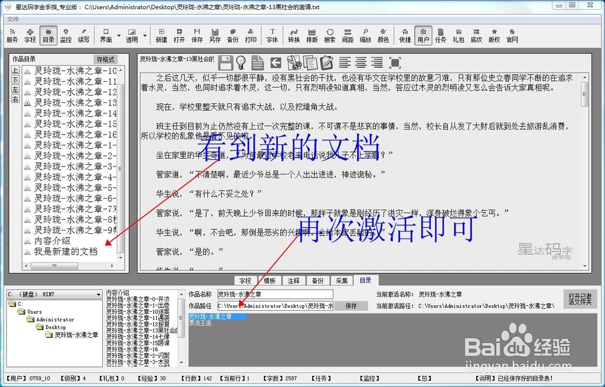Viewport: 605px width, 387px height.
Task: Click the 打开 open file icon
Action: pos(179,36)
